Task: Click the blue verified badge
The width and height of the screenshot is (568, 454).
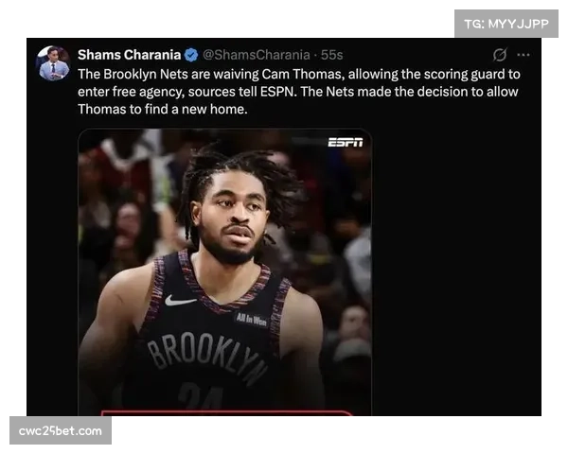Action: point(191,55)
